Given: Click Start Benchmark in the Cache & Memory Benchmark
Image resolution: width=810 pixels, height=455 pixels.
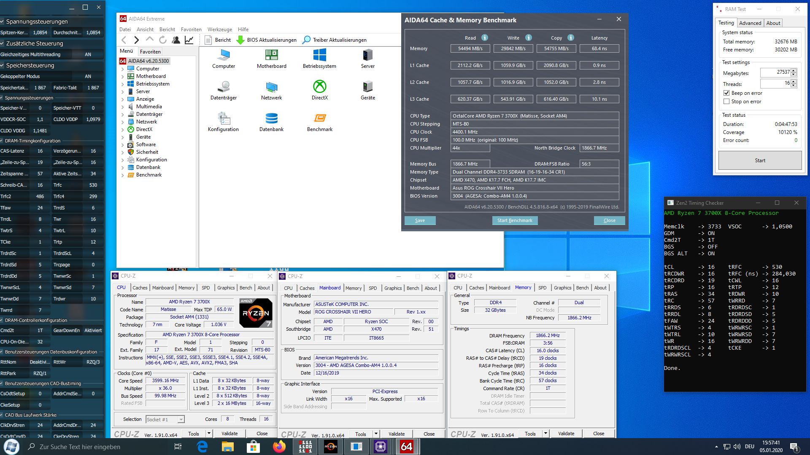Looking at the screenshot, I should click(515, 220).
